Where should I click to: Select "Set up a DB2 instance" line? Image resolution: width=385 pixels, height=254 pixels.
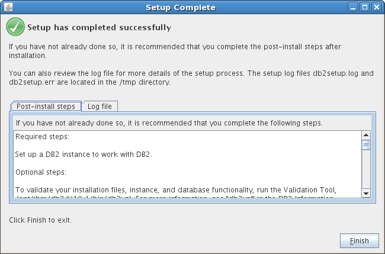click(x=84, y=155)
